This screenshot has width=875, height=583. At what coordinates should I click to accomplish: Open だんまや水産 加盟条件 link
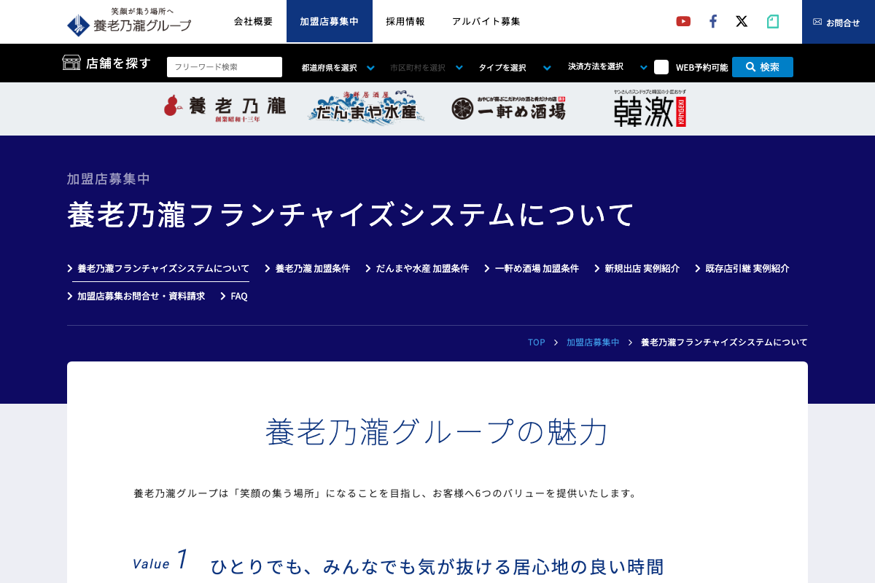(x=417, y=268)
